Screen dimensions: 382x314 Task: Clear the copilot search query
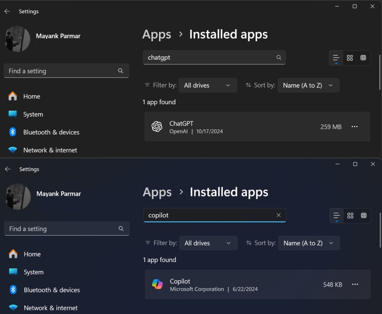pos(279,215)
